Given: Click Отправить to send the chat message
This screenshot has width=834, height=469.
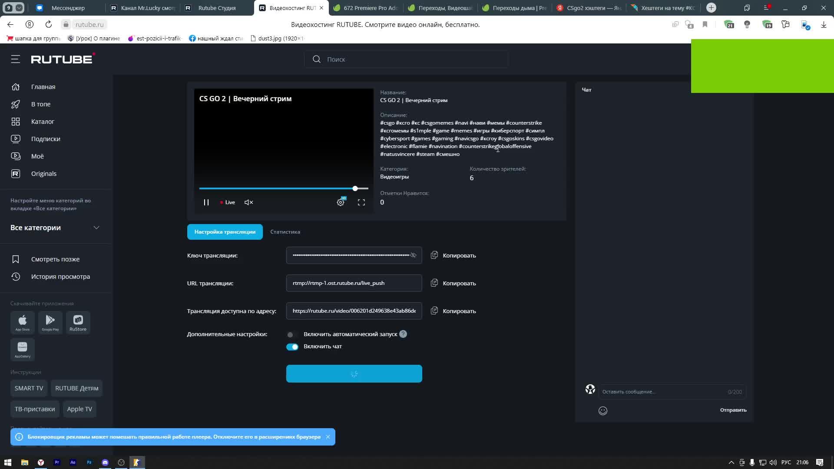Looking at the screenshot, I should (x=733, y=410).
